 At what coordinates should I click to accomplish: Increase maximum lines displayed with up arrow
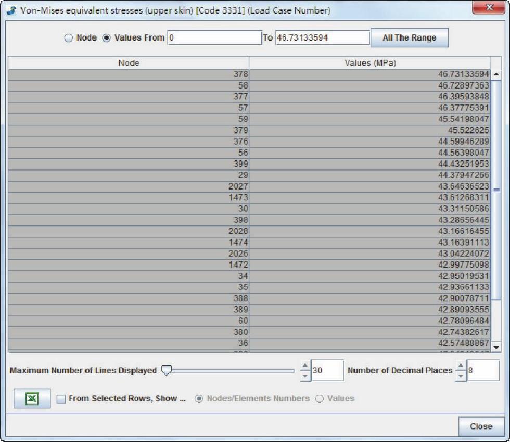coord(305,366)
